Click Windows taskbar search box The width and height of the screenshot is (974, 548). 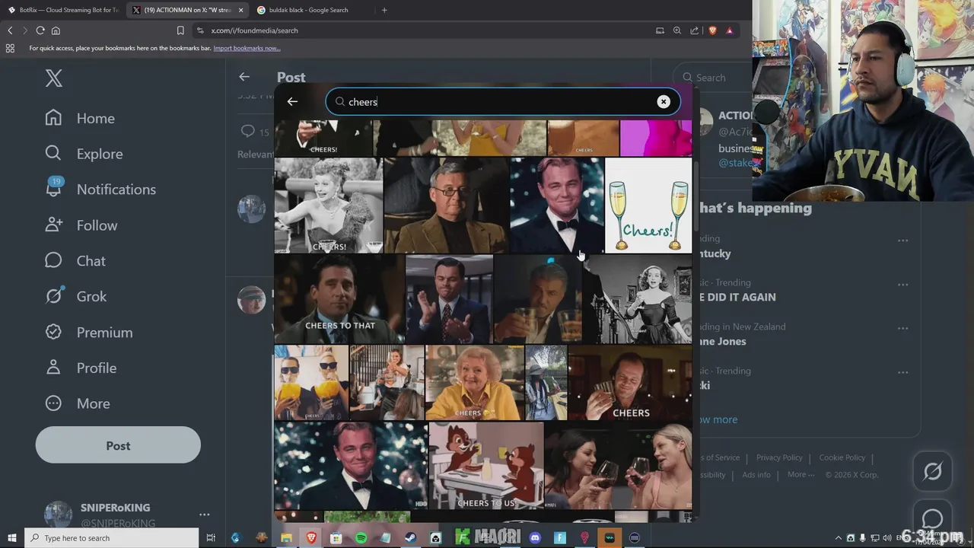112,538
